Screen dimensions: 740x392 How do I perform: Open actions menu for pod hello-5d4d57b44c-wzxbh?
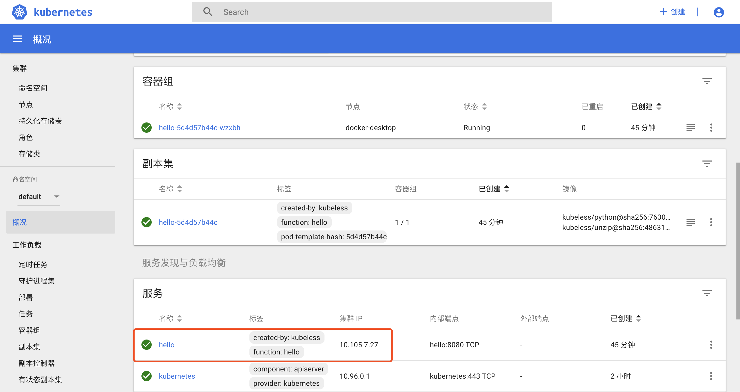point(711,128)
